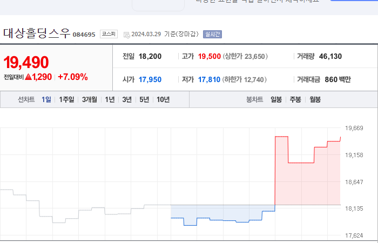Image resolution: width=378 pixels, height=243 pixels.
Task: Click the high price 19,500
Action: point(210,56)
